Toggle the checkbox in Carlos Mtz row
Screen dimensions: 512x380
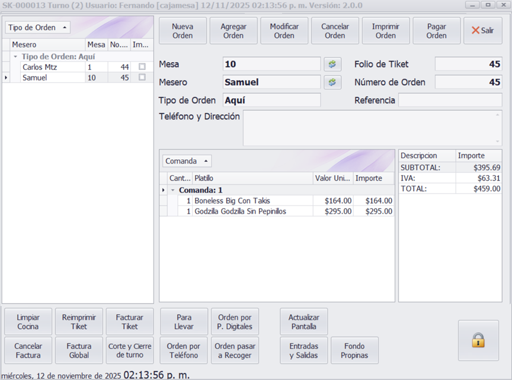coord(142,67)
